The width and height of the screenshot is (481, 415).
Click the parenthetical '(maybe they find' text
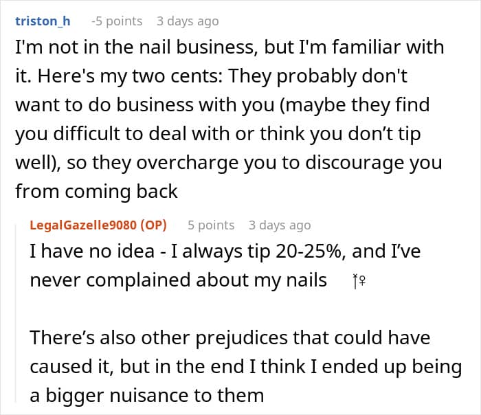coord(355,105)
